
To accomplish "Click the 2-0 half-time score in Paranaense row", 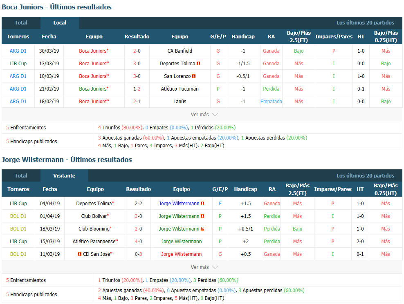I will [360, 241].
